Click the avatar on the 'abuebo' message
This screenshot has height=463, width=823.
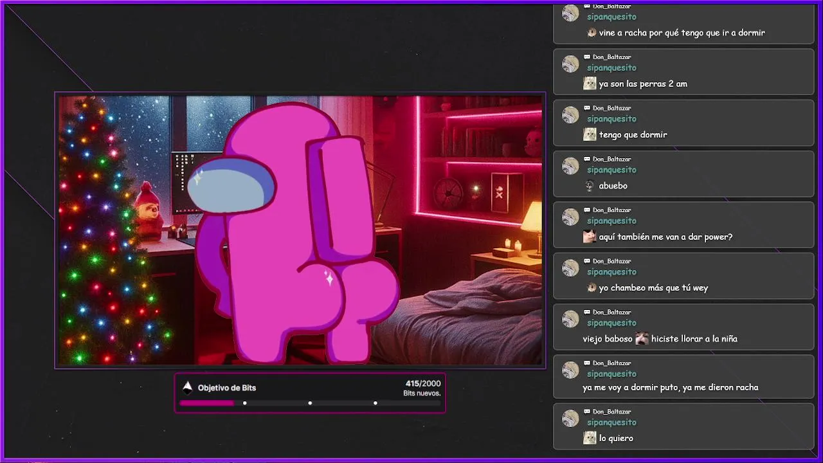tap(570, 166)
